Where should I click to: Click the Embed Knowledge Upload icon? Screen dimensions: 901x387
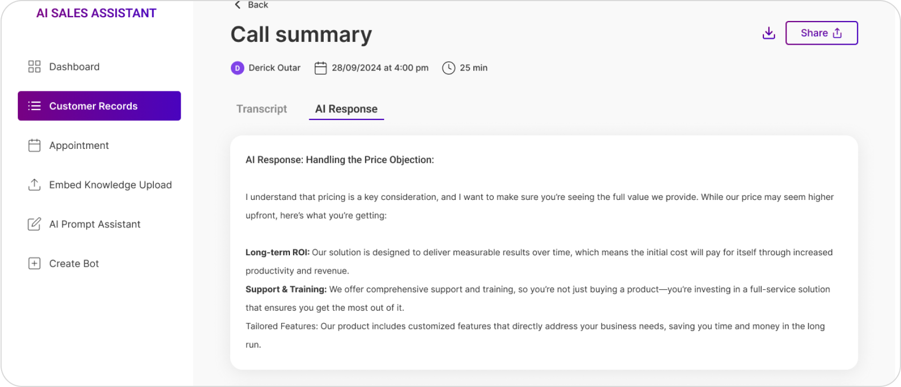34,185
